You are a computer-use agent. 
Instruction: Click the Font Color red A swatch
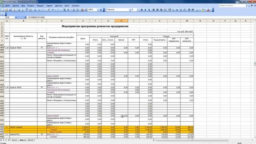208,10
